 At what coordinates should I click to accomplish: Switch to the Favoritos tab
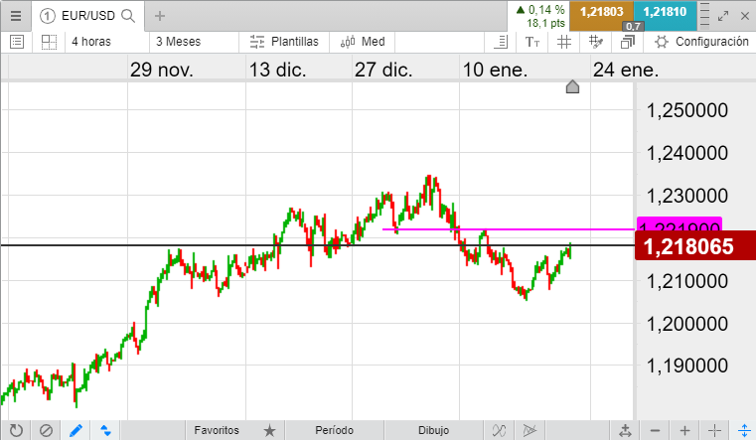217,430
